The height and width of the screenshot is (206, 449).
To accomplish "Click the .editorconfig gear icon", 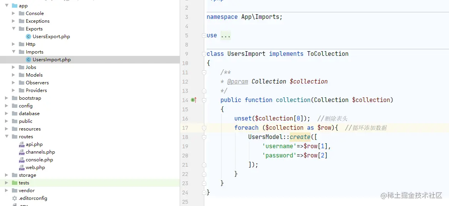I will pos(15,198).
